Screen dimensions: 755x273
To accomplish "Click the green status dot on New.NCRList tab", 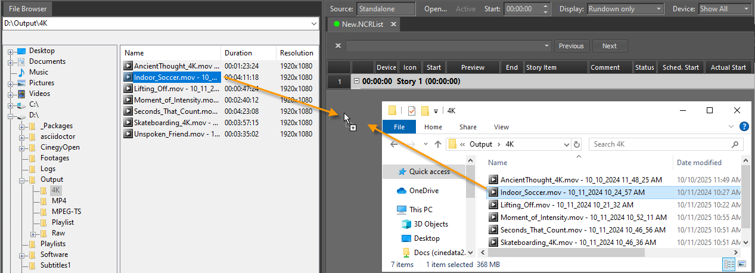I will [337, 24].
